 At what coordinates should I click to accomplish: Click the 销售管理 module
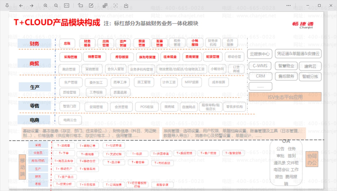pos(95,57)
